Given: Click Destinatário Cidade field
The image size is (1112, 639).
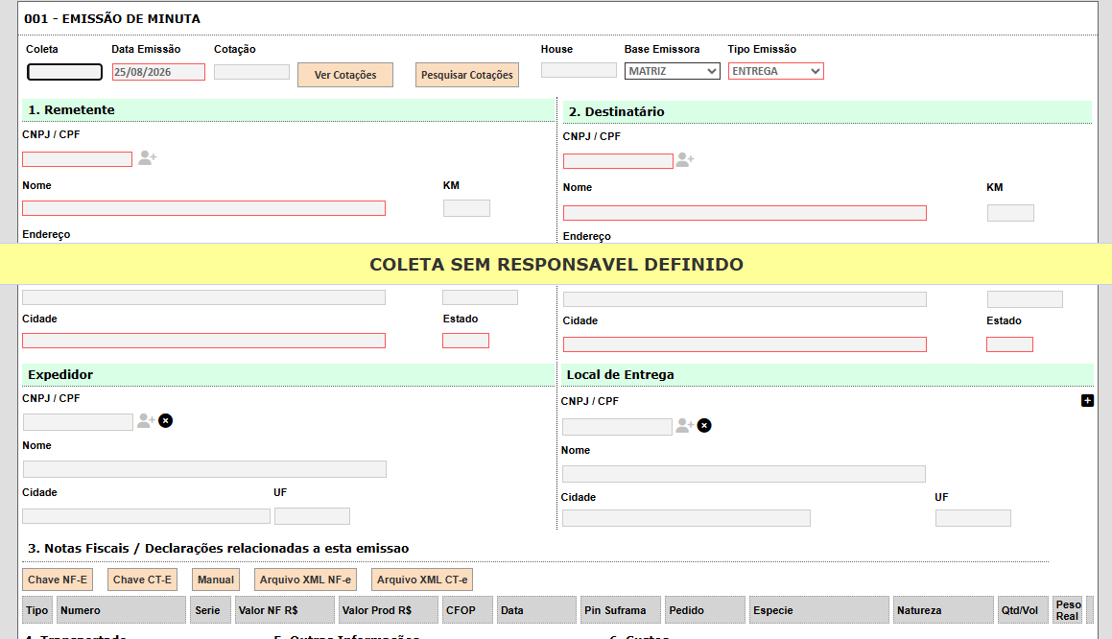Looking at the screenshot, I should coord(745,344).
